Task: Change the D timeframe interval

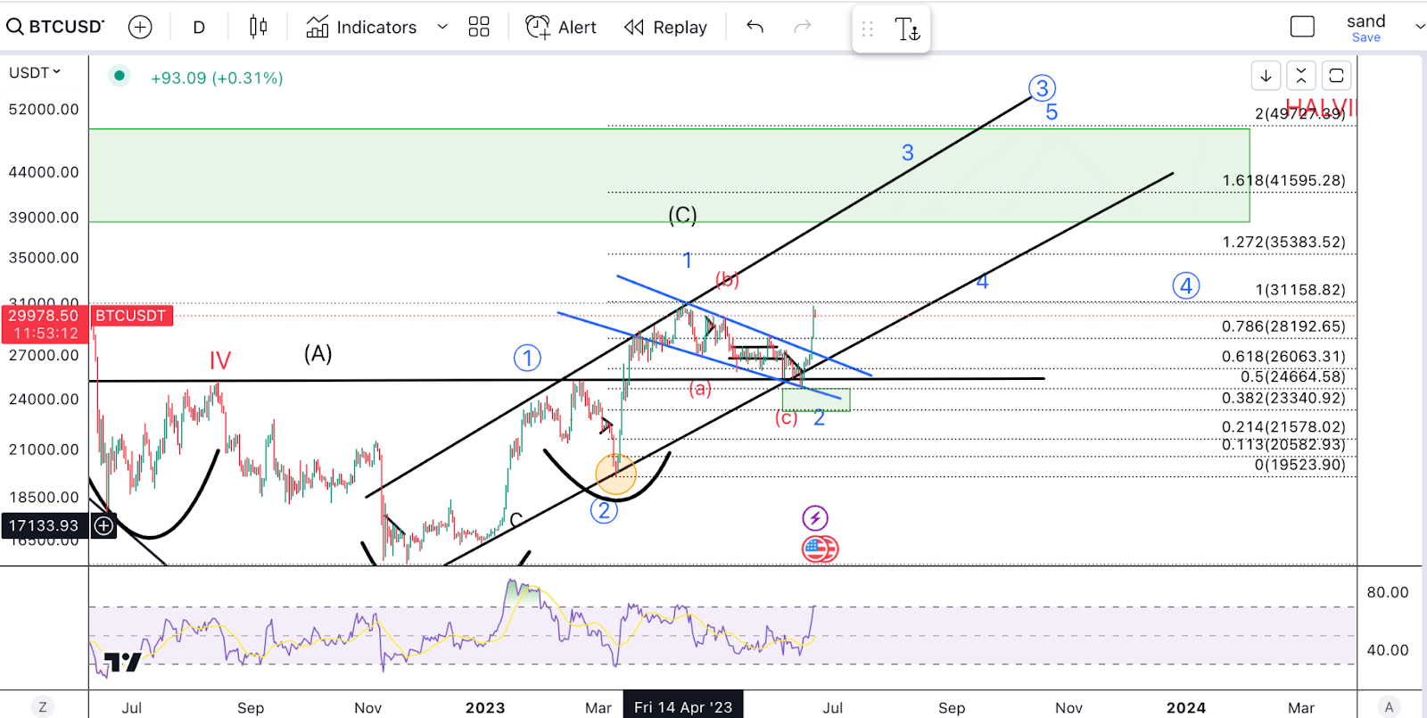Action: 199,27
